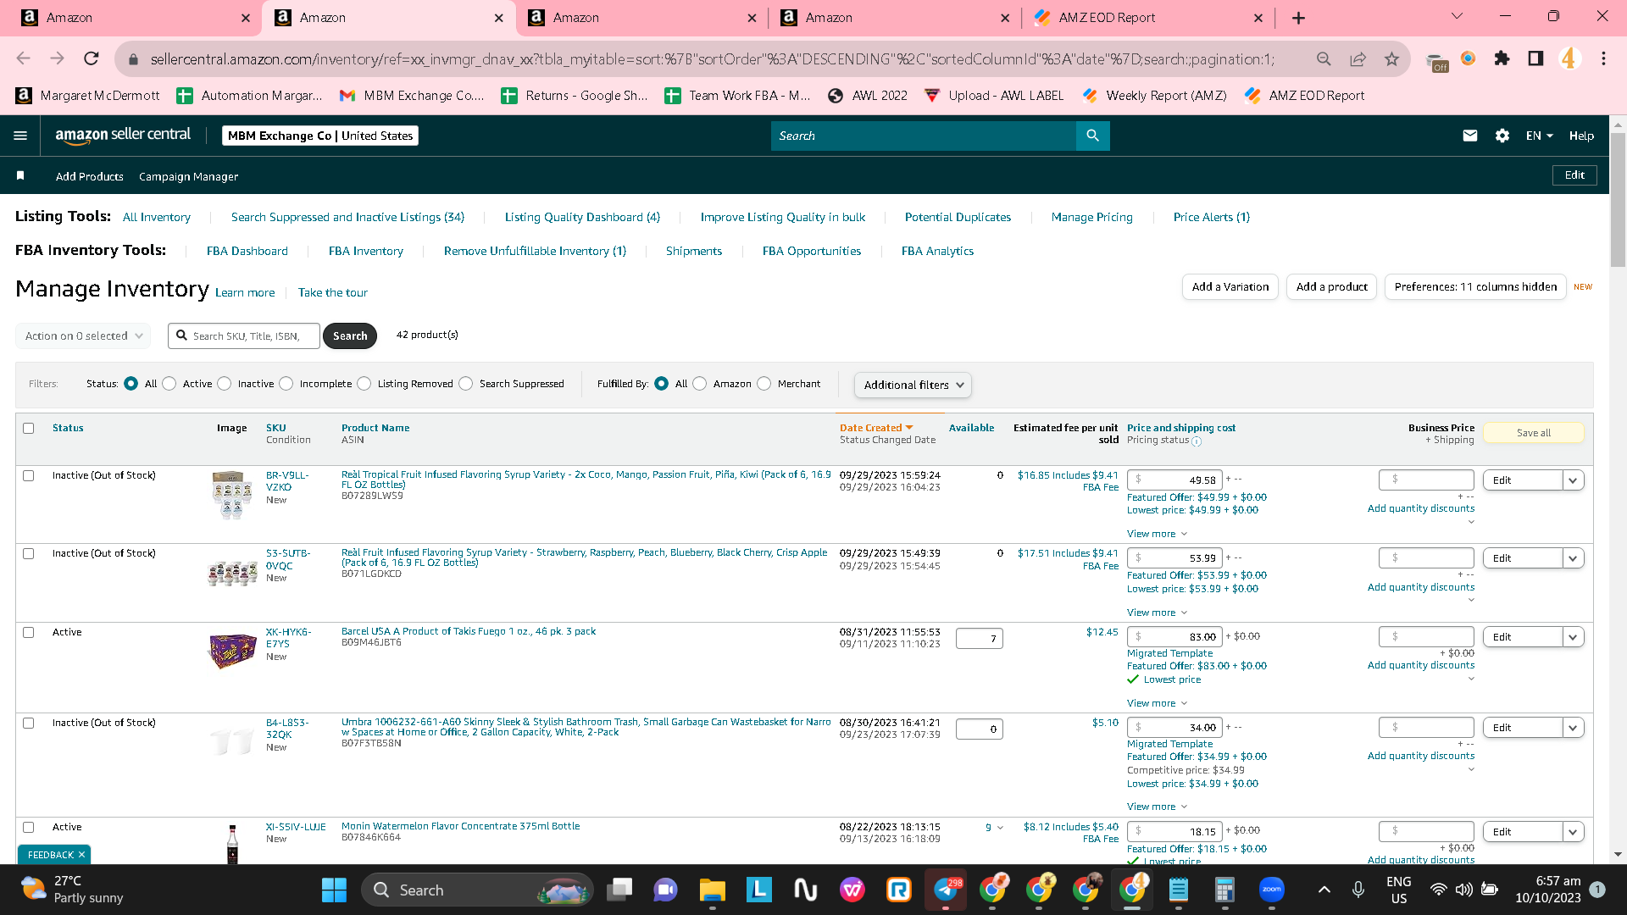Click the volume speaker tray icon

tap(1463, 890)
